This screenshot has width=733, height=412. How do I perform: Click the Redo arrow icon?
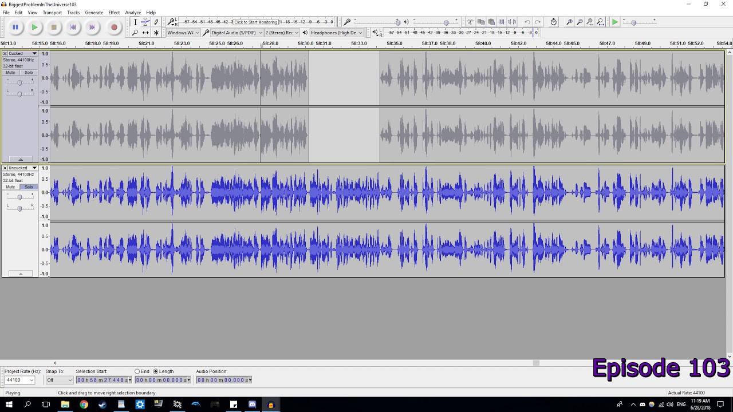538,22
